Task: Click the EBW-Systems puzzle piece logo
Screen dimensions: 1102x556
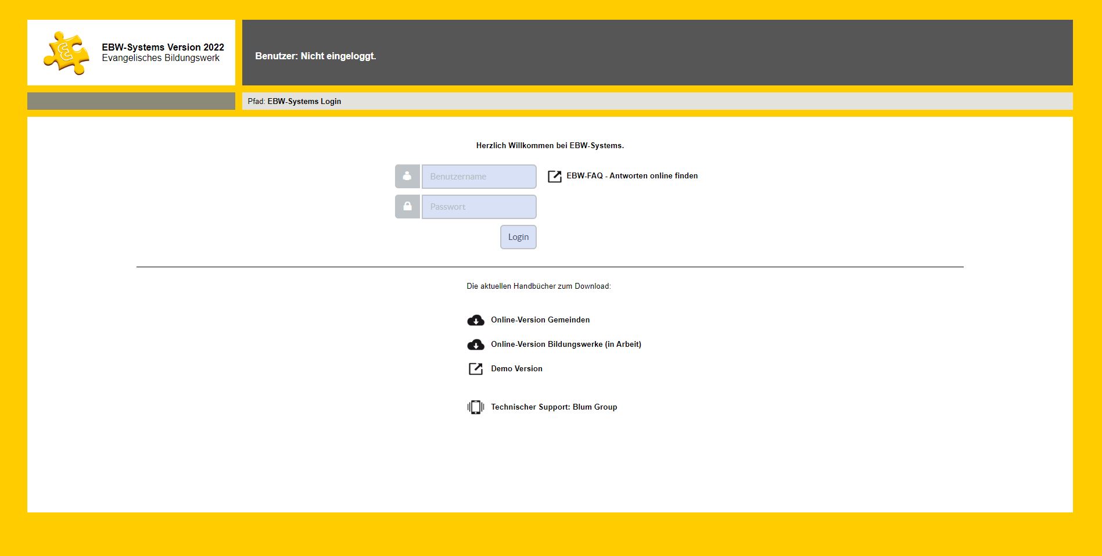Action: point(66,53)
